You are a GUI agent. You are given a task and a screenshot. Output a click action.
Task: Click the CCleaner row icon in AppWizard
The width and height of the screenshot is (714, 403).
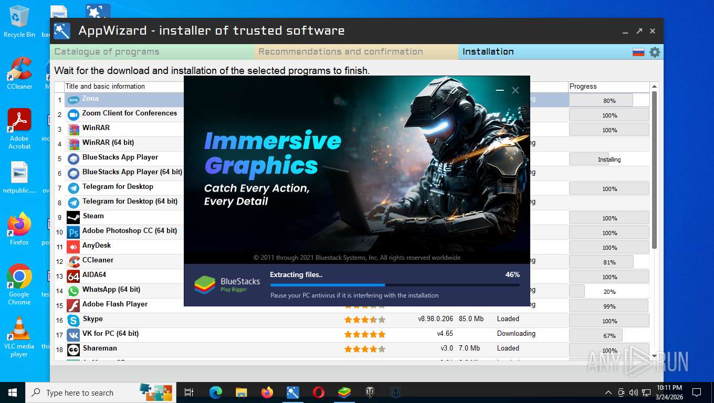click(x=73, y=261)
